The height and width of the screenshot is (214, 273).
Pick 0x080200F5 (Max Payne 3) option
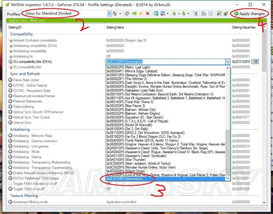165,106
